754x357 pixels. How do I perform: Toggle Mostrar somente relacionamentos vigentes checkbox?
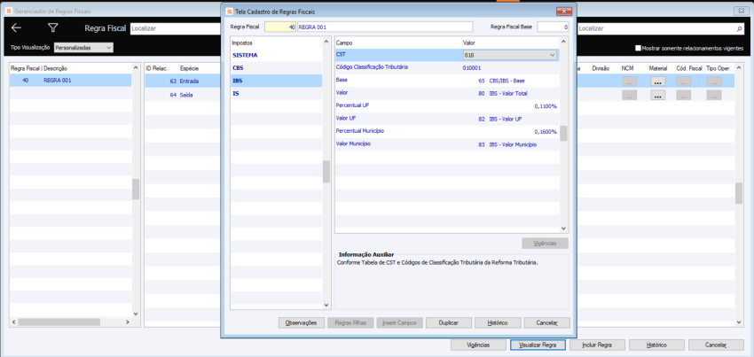(x=638, y=48)
